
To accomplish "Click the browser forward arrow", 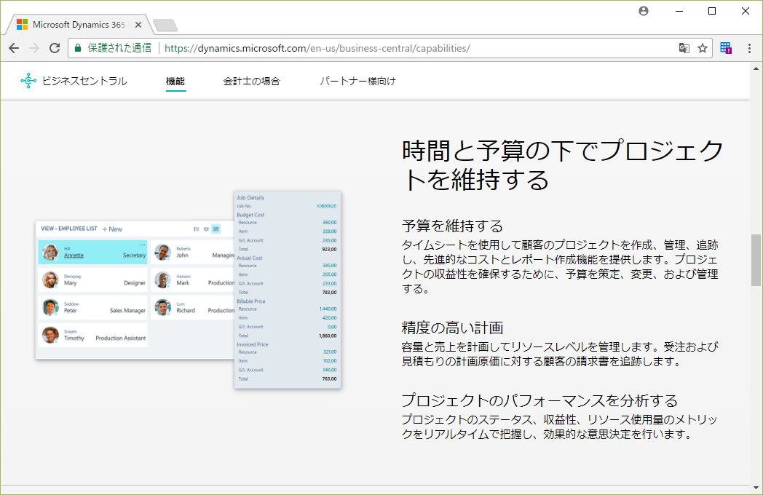I will [x=34, y=48].
